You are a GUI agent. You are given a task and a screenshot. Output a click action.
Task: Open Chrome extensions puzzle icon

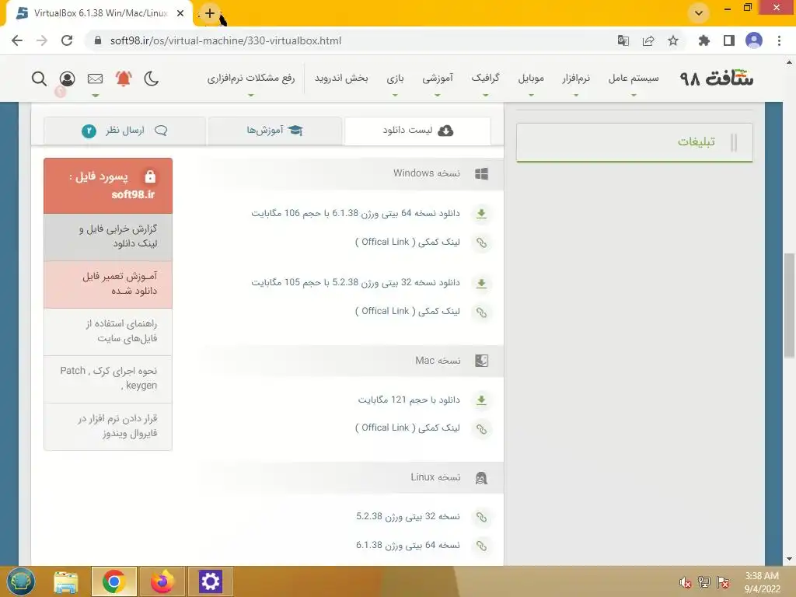click(703, 40)
